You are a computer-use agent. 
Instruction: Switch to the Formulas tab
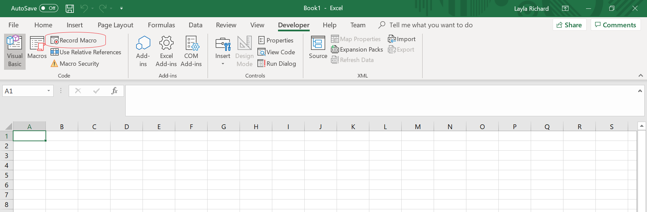[161, 25]
